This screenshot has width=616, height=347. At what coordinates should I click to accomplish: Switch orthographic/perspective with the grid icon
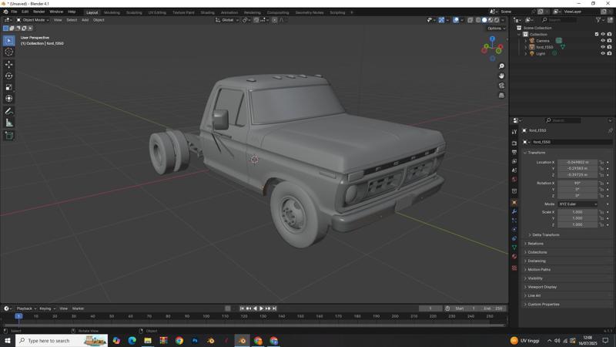click(x=501, y=95)
